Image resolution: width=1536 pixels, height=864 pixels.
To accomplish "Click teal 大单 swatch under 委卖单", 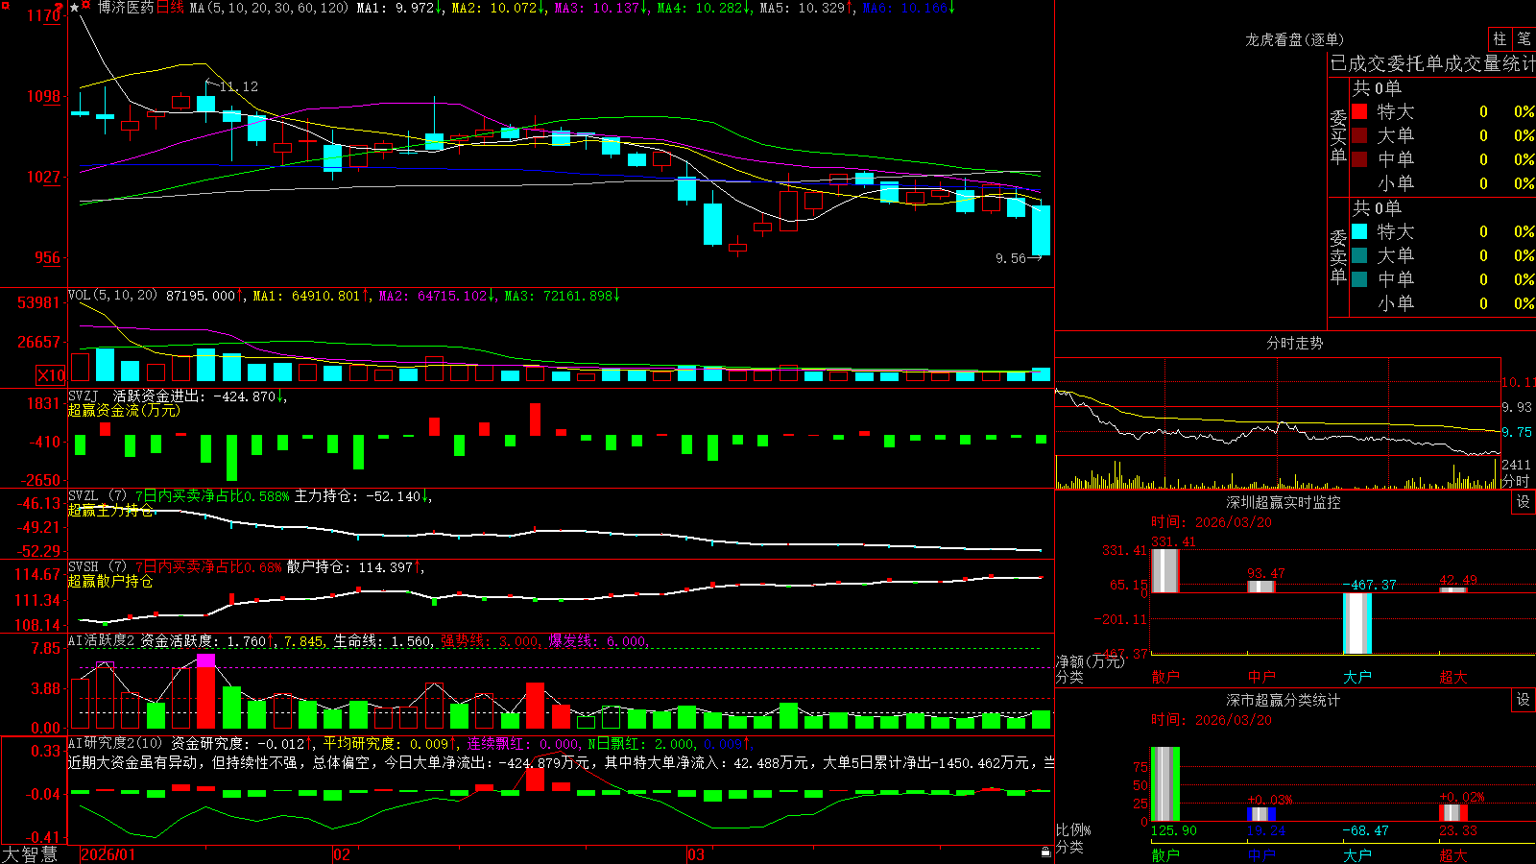I will pos(1359,255).
